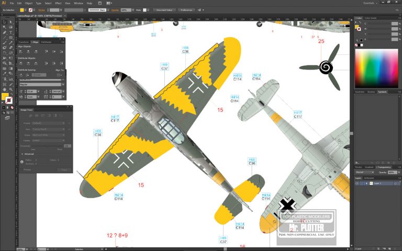
Task: Open the Opacity 100% dropdown in control bar
Action: pyautogui.click(x=133, y=10)
